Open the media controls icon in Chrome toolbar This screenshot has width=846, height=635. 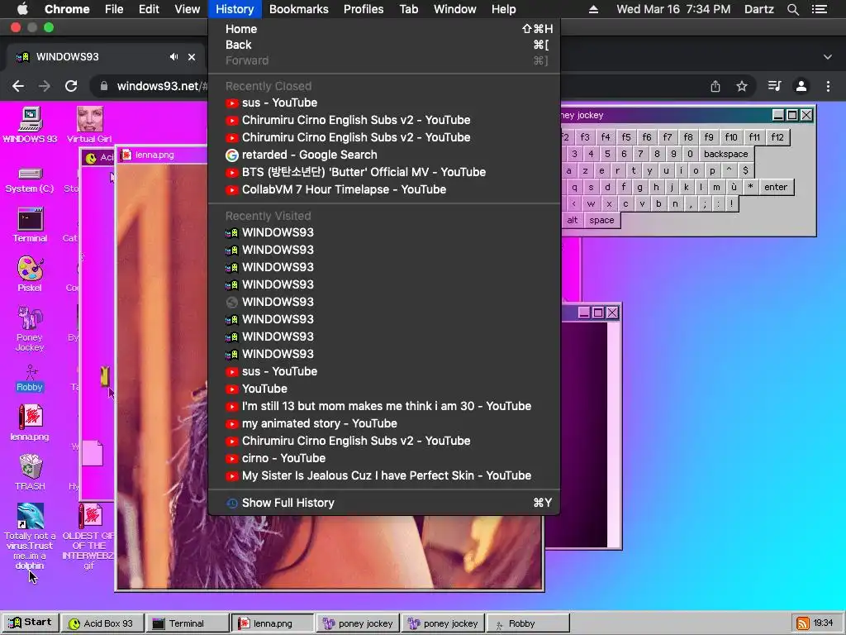pos(775,86)
